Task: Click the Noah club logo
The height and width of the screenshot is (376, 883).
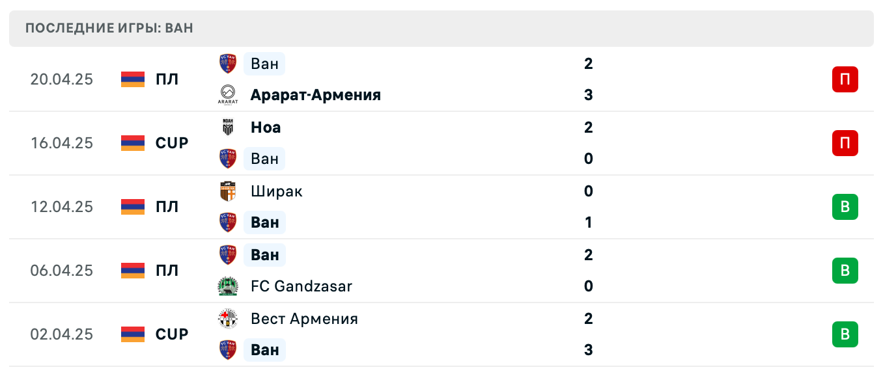Action: (x=227, y=128)
